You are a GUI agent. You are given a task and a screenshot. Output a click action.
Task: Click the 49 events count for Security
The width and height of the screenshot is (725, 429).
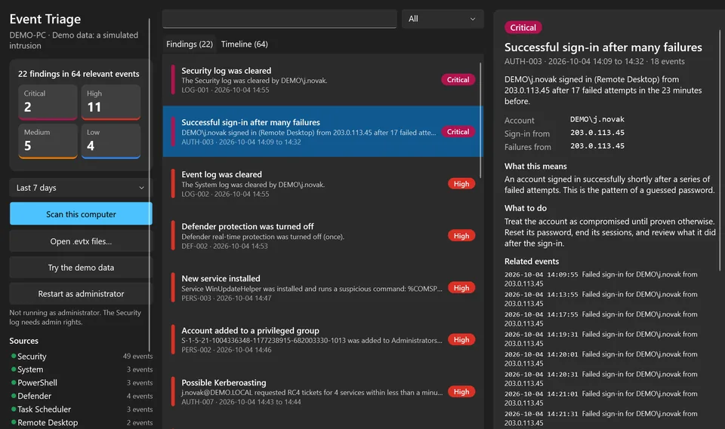[x=137, y=356]
